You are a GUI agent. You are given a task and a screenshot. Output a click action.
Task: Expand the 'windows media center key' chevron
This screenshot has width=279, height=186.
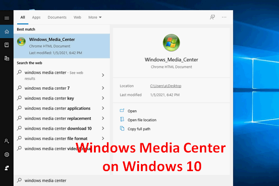pyautogui.click(x=103, y=98)
